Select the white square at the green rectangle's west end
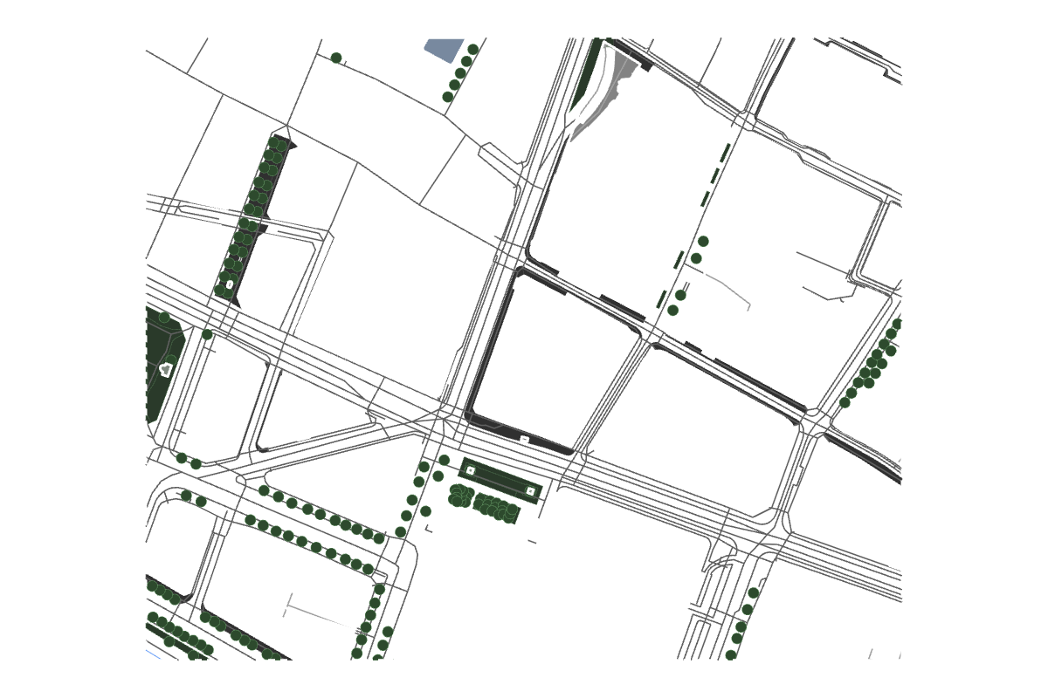Screen dimensions: 1048x698 471,470
